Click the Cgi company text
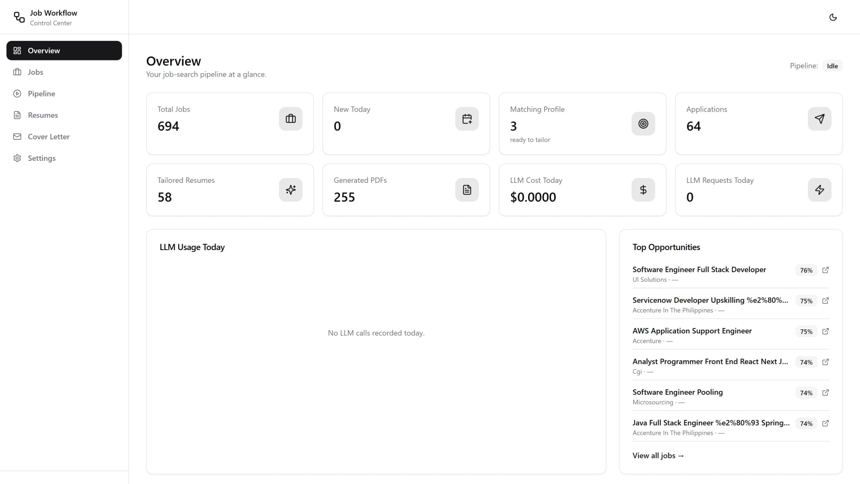 [637, 372]
